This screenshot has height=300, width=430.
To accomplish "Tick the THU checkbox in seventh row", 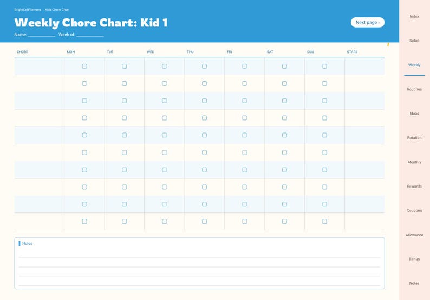I will [x=204, y=170].
